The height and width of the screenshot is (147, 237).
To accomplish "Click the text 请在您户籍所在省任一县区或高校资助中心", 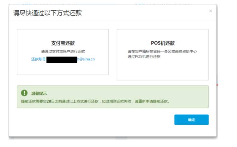I will [x=162, y=52].
